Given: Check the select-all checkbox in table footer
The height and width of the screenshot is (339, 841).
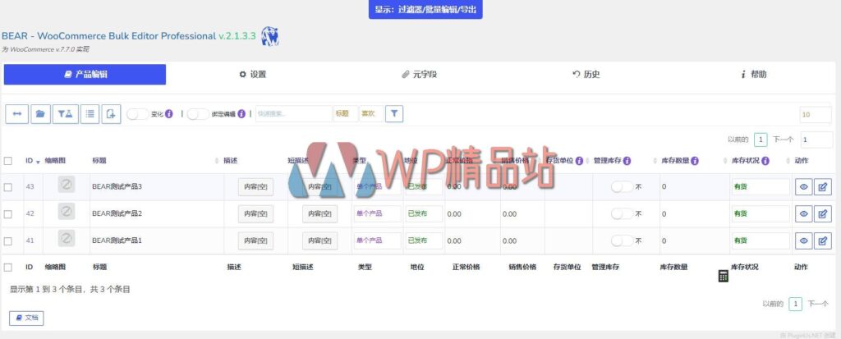Looking at the screenshot, I should (x=8, y=267).
